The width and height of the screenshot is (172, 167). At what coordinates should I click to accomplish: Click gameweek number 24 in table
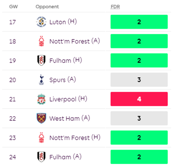click(13, 157)
